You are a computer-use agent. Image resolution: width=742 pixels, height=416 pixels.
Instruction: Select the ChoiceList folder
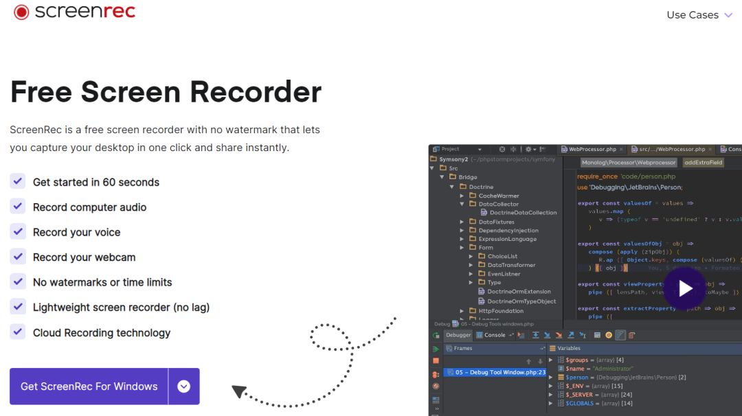pyautogui.click(x=498, y=256)
